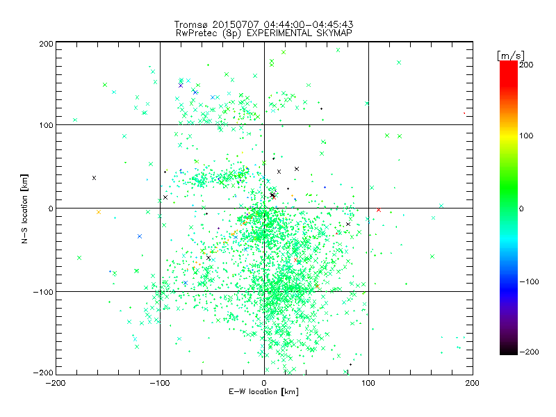Click the y-axis tick label '100'
The image size is (556, 417).
pyautogui.click(x=46, y=126)
